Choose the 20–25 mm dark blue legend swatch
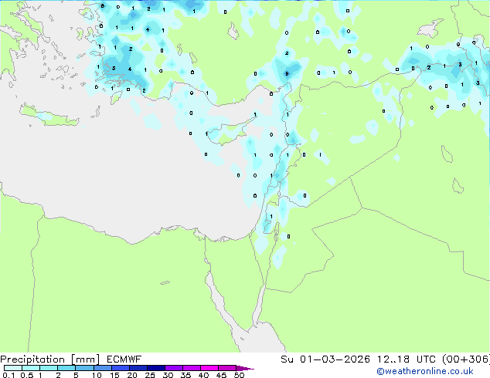This screenshot has width=490, height=378. [138, 368]
